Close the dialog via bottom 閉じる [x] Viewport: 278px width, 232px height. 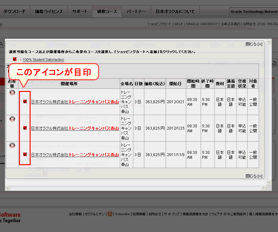(x=254, y=176)
